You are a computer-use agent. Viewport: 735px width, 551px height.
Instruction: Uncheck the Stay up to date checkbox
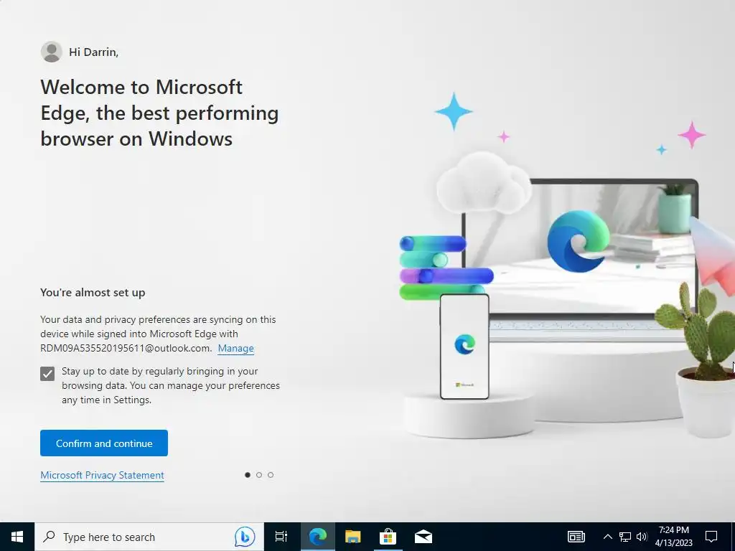(x=47, y=373)
